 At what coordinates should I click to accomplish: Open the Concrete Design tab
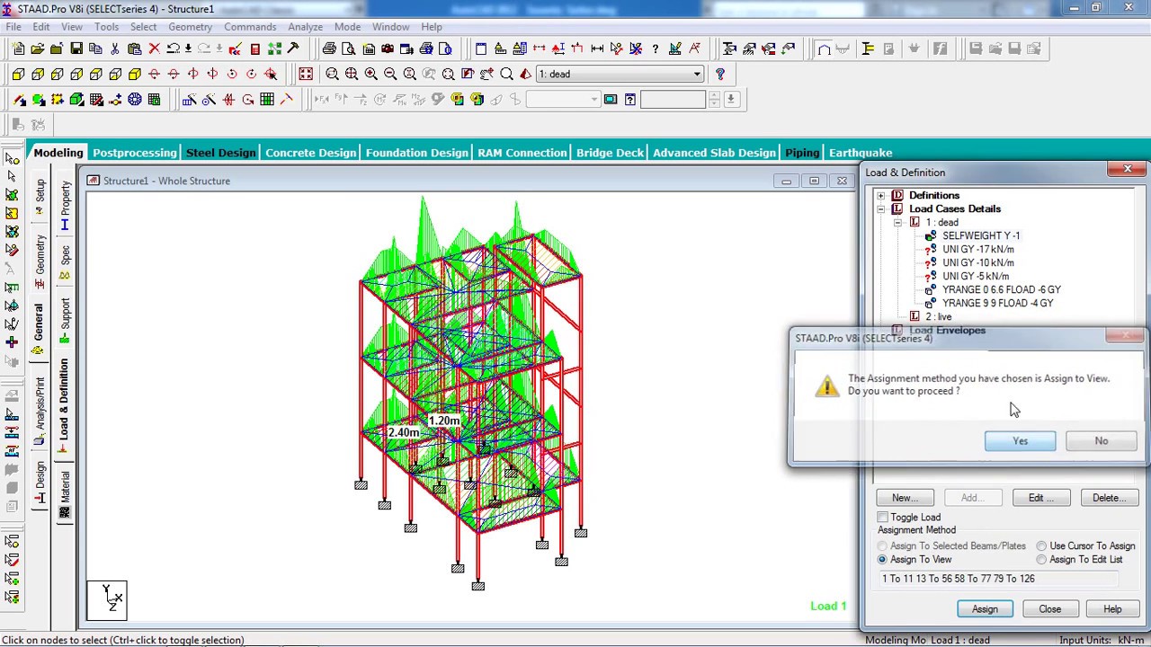(x=310, y=153)
